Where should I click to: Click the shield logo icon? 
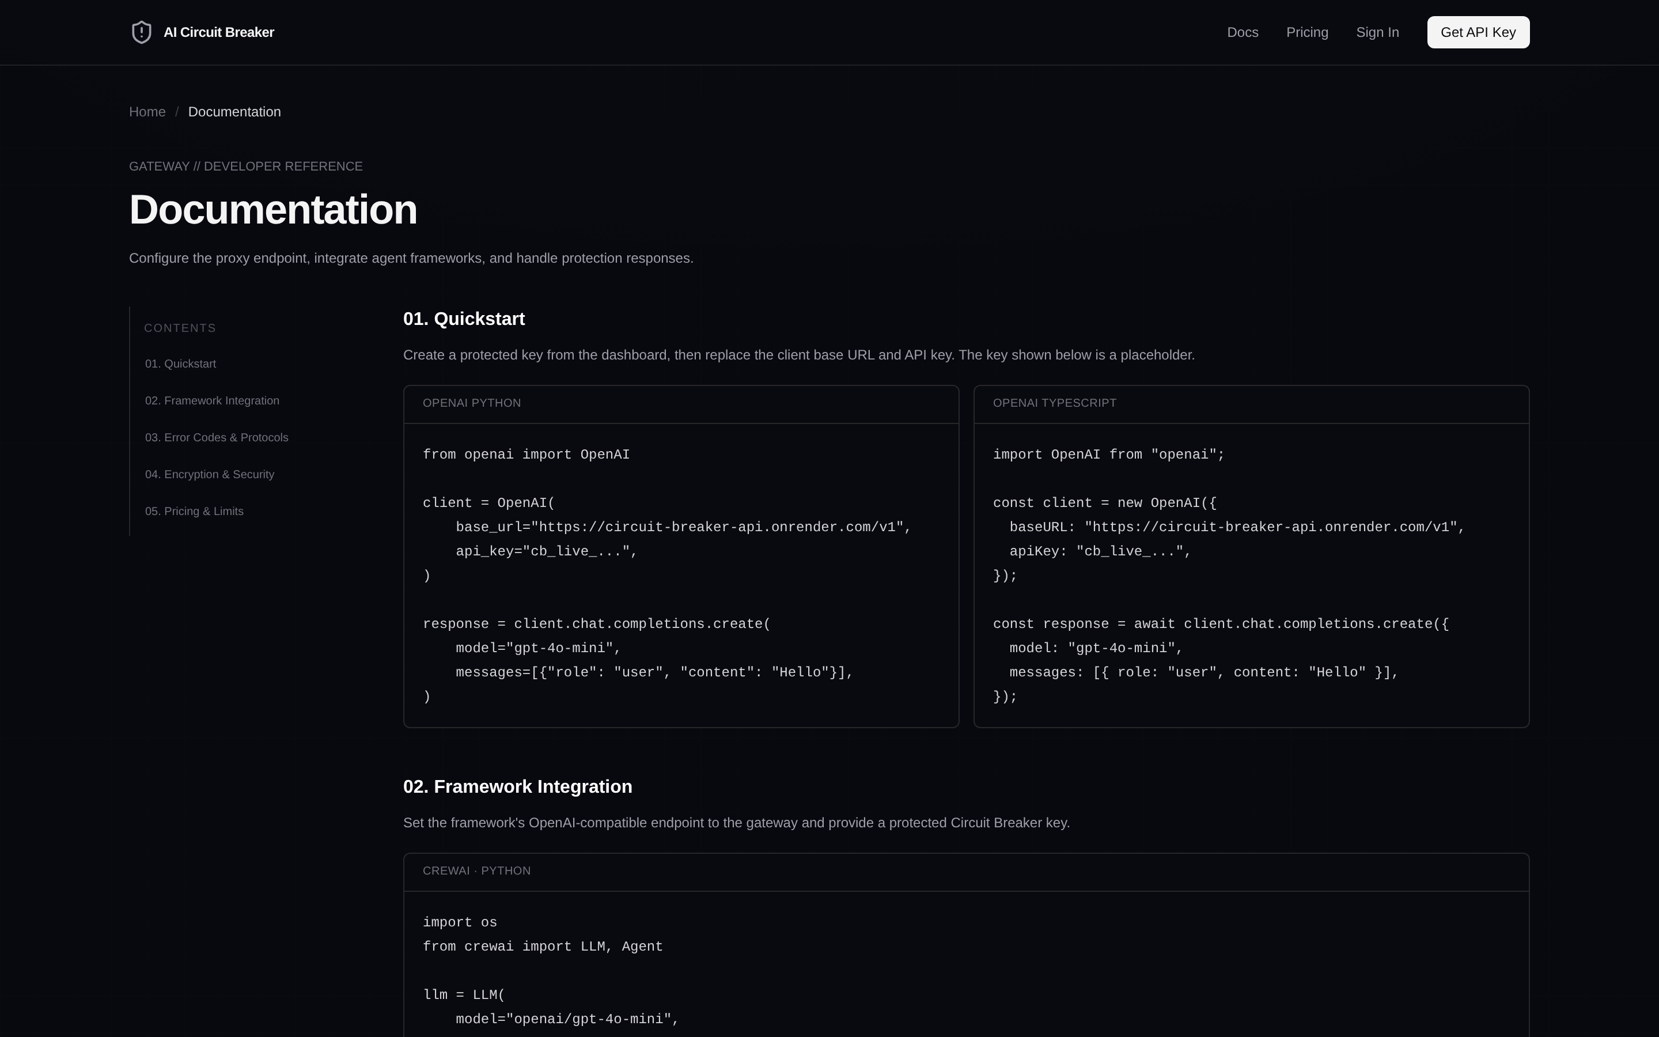tap(141, 32)
